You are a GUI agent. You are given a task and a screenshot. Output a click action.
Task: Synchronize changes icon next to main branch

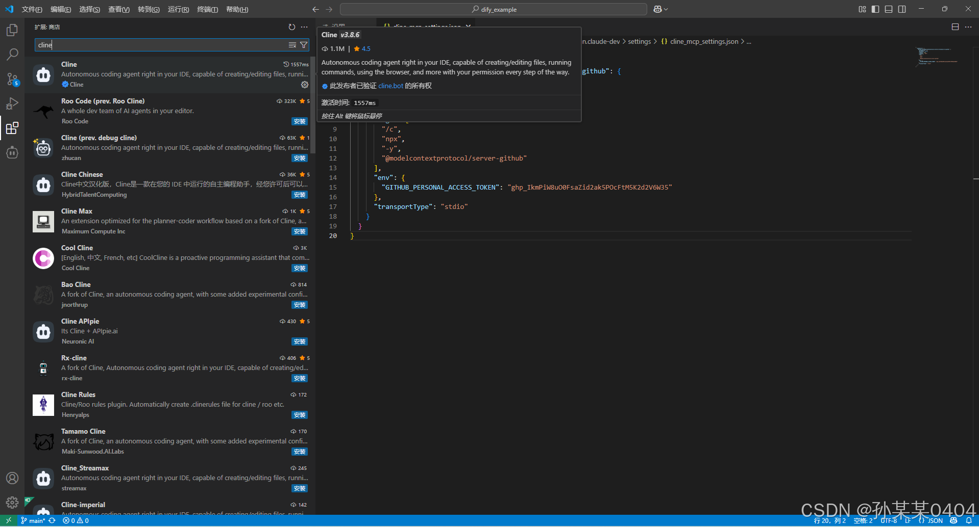point(52,520)
